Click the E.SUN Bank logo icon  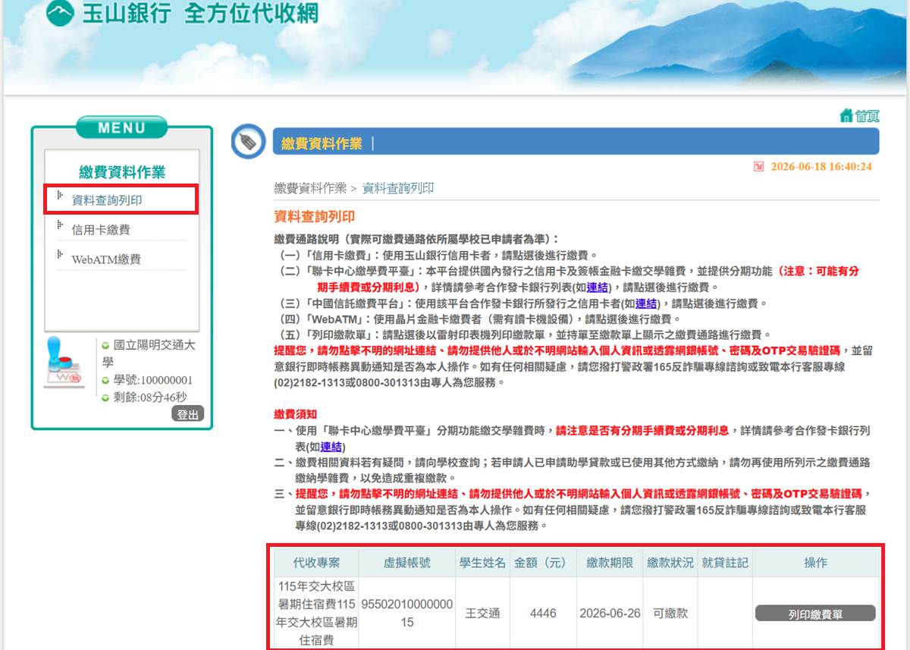click(x=60, y=13)
